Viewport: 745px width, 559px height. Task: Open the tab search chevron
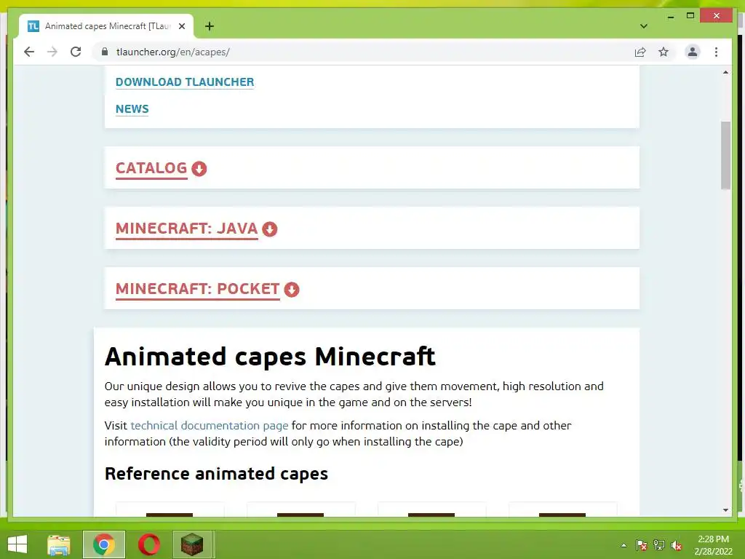click(x=643, y=26)
